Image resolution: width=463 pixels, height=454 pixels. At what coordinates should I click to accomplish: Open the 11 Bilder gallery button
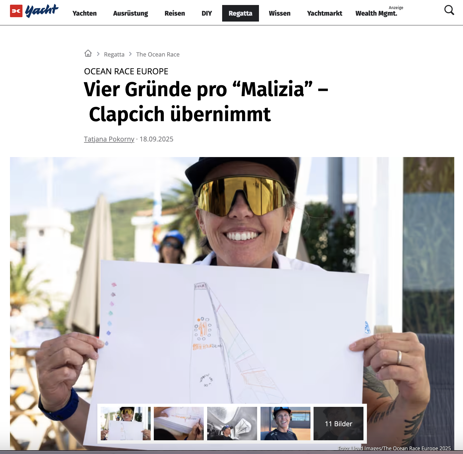(x=339, y=423)
